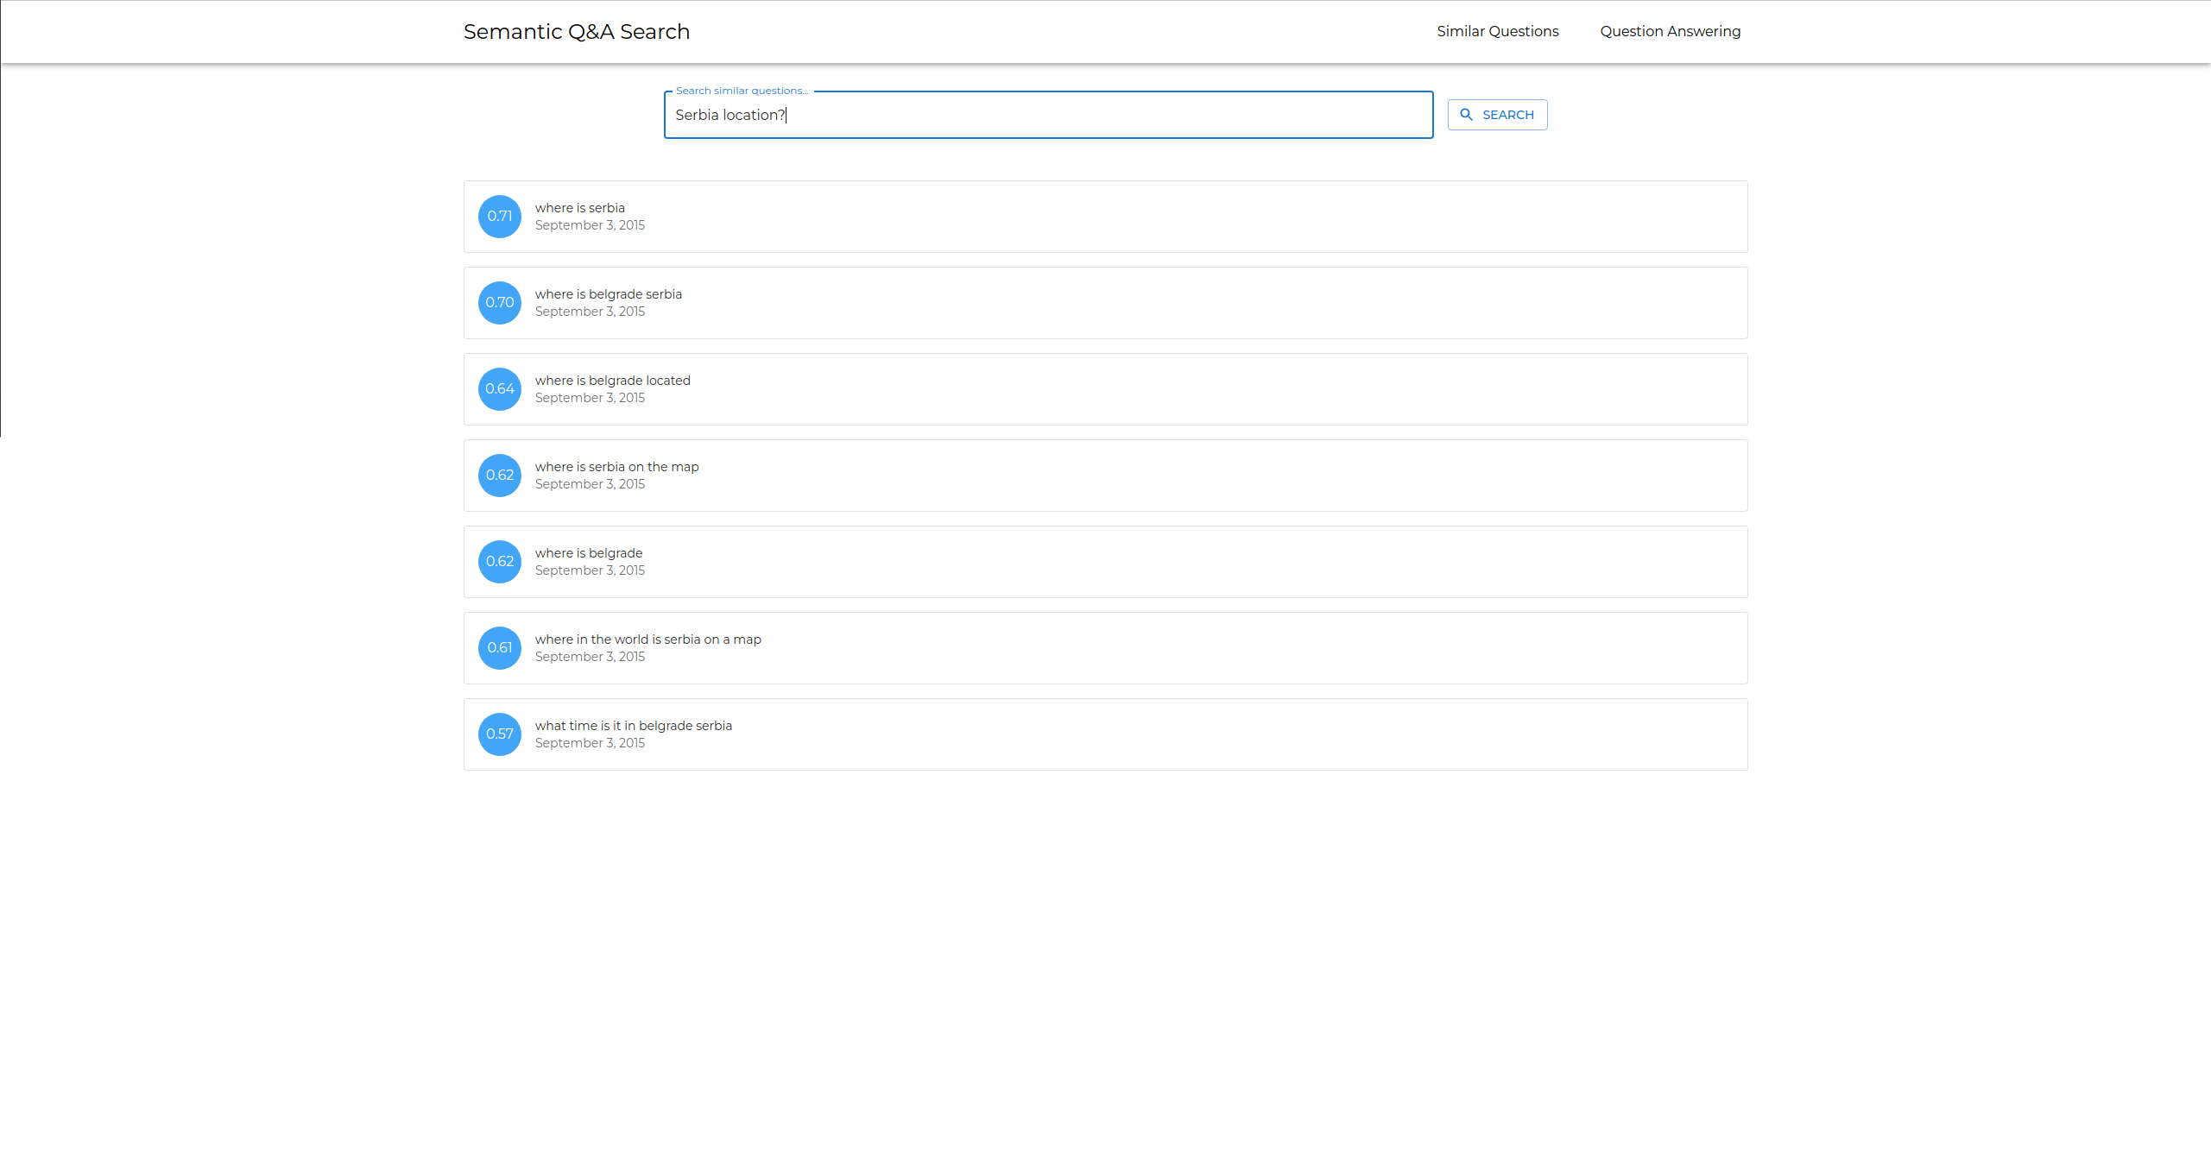Click the 0.70 score badge
This screenshot has height=1153, width=2211.
pyautogui.click(x=500, y=303)
